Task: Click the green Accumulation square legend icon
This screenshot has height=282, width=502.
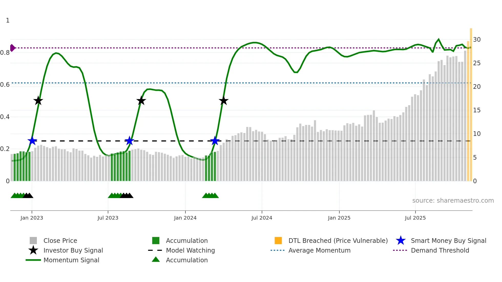Action: point(156,241)
